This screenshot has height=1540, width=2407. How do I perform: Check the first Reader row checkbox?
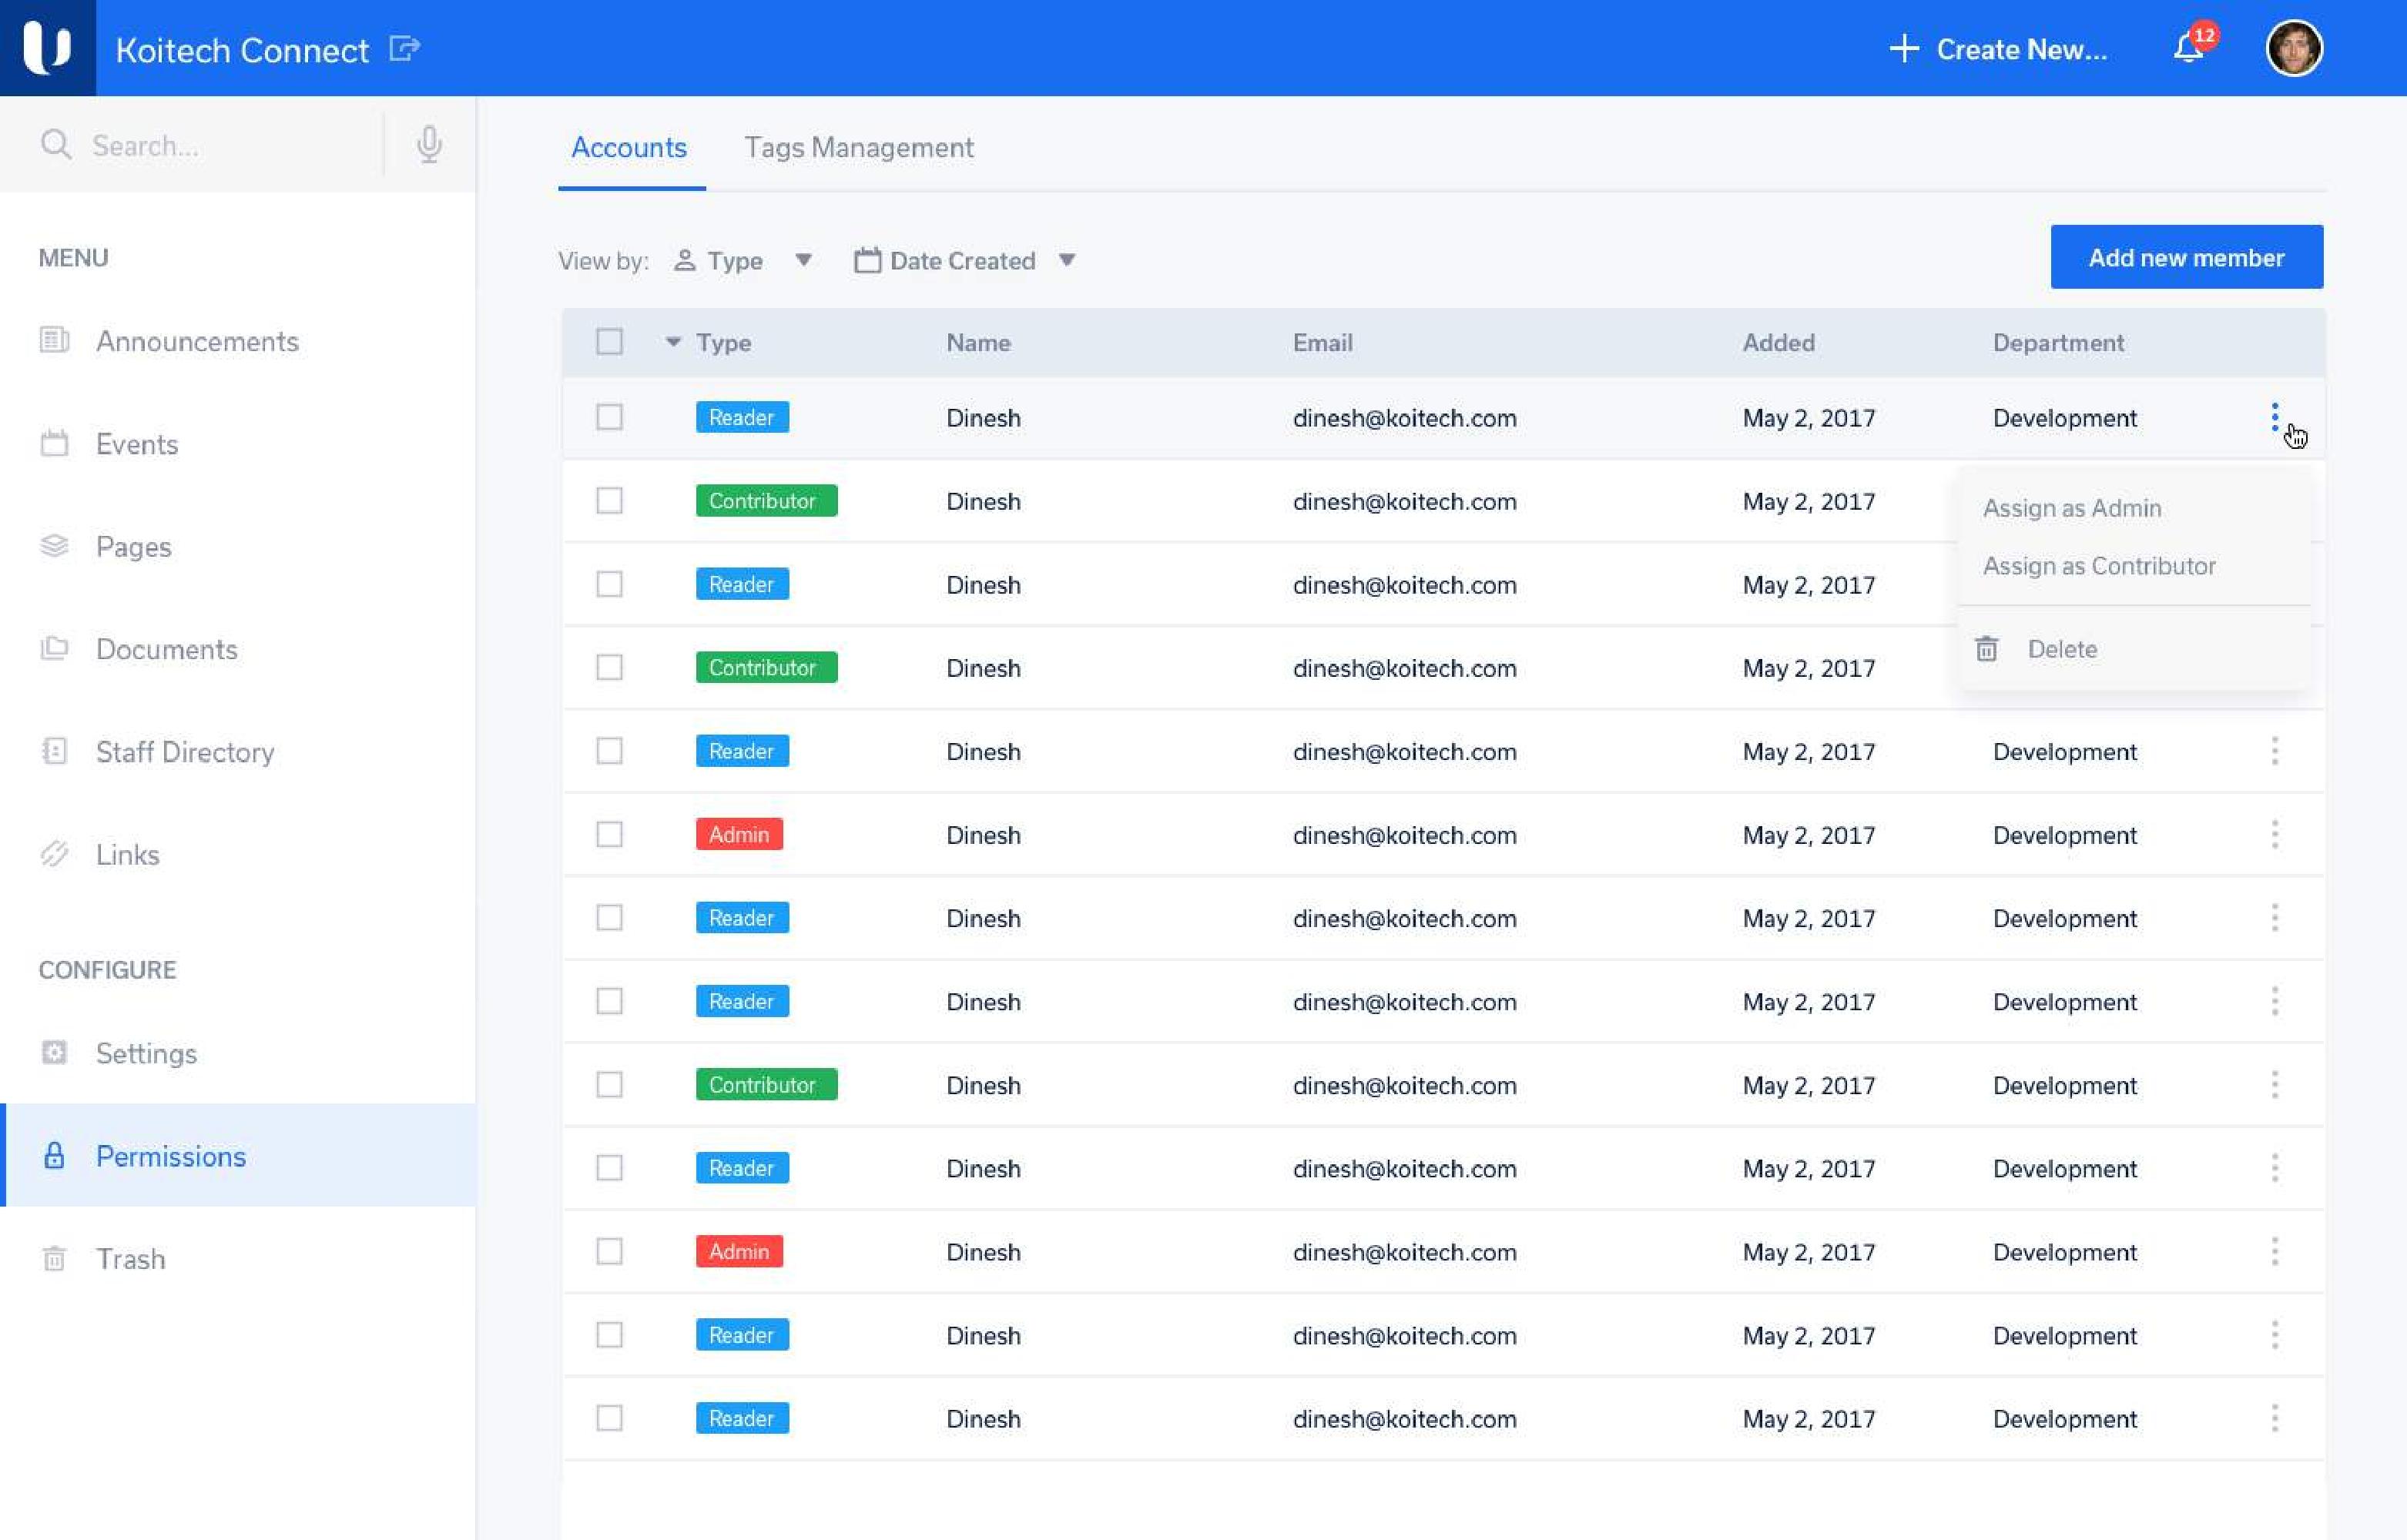[609, 417]
